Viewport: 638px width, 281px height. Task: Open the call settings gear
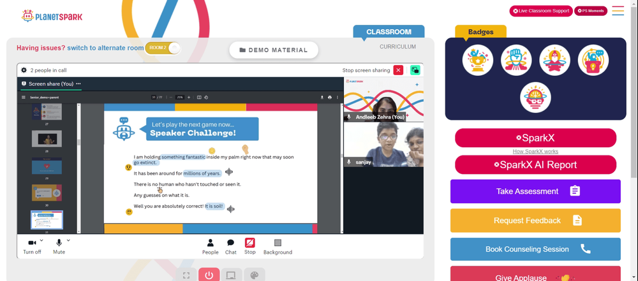click(24, 70)
